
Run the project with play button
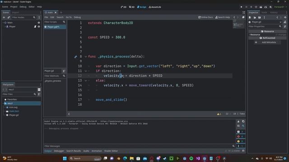coord(241,7)
